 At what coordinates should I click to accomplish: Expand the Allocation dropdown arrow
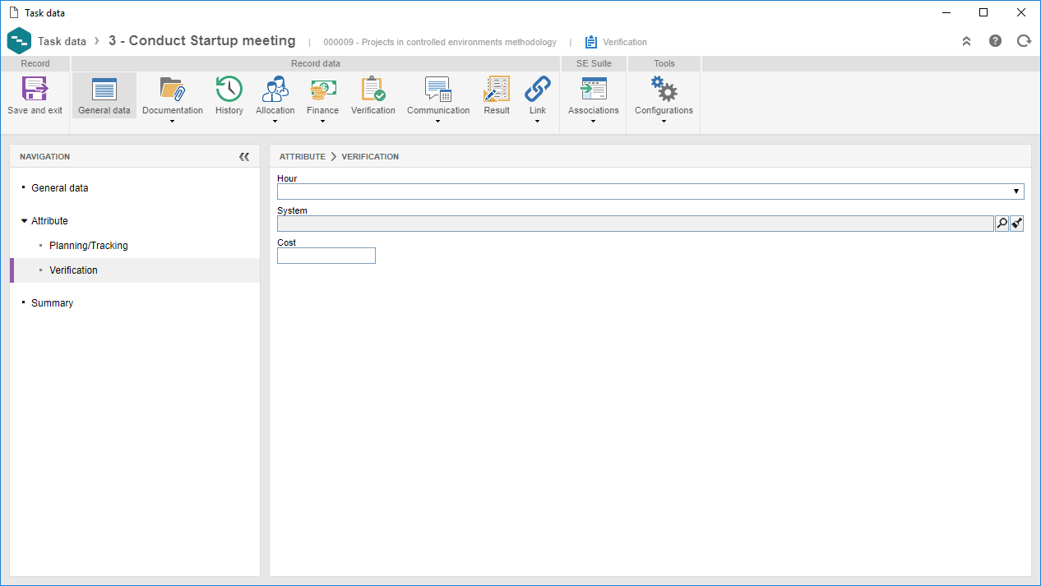pos(275,122)
